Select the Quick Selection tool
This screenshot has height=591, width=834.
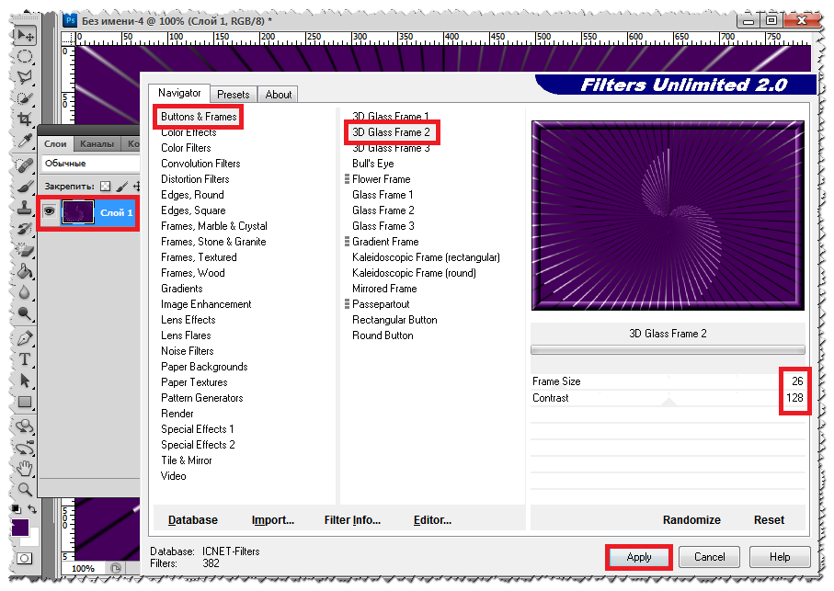[25, 97]
